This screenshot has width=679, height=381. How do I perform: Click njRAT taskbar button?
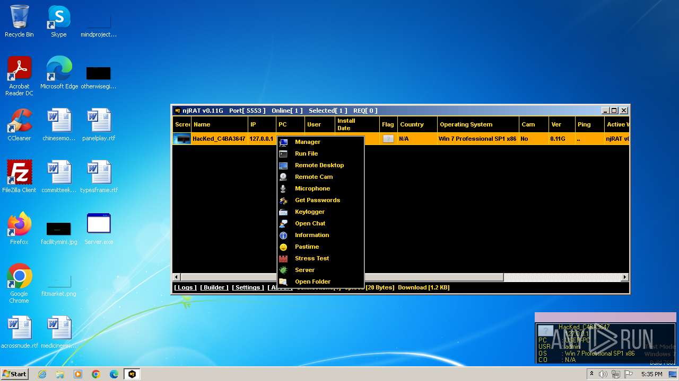pyautogui.click(x=132, y=374)
